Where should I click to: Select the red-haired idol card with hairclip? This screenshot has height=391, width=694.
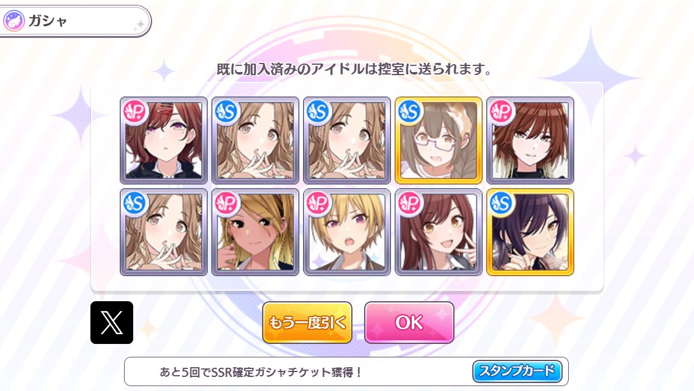tap(164, 141)
